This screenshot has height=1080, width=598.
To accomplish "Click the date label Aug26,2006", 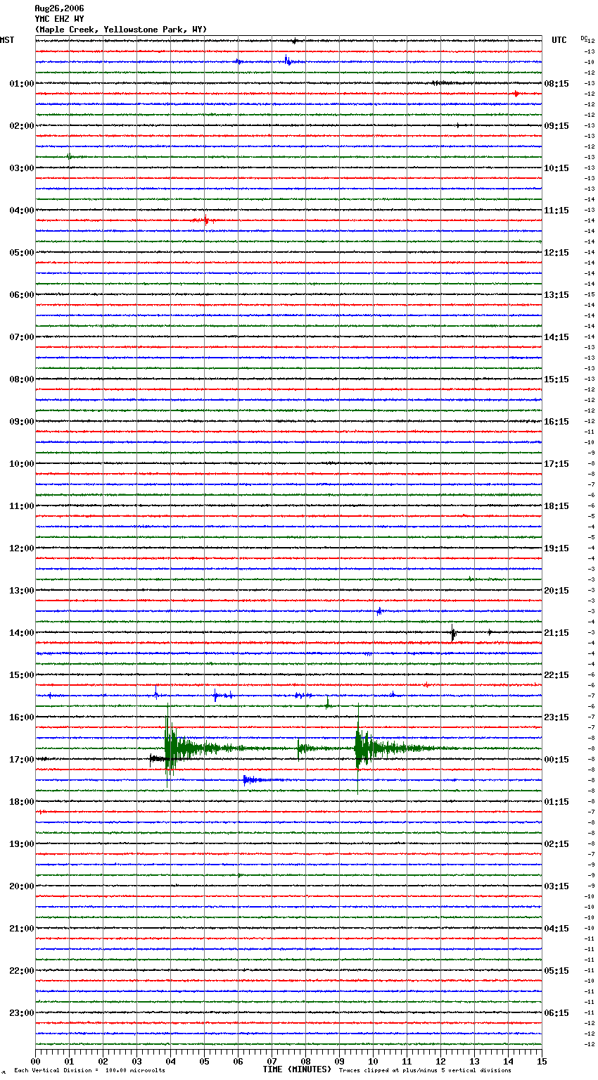I will click(59, 8).
